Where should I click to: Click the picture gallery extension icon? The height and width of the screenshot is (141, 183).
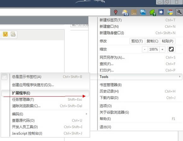point(143,12)
